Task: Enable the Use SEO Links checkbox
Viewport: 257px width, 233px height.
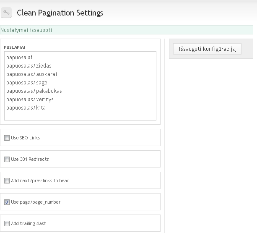Action: click(x=7, y=138)
